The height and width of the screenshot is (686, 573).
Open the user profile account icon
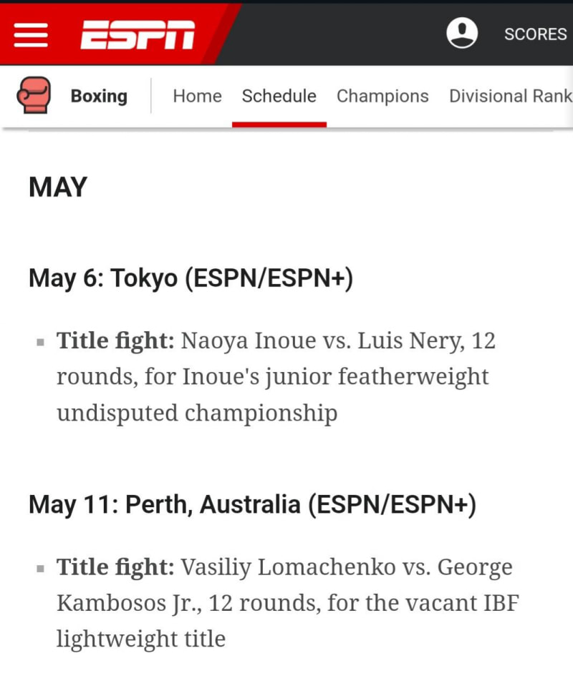[x=462, y=34]
